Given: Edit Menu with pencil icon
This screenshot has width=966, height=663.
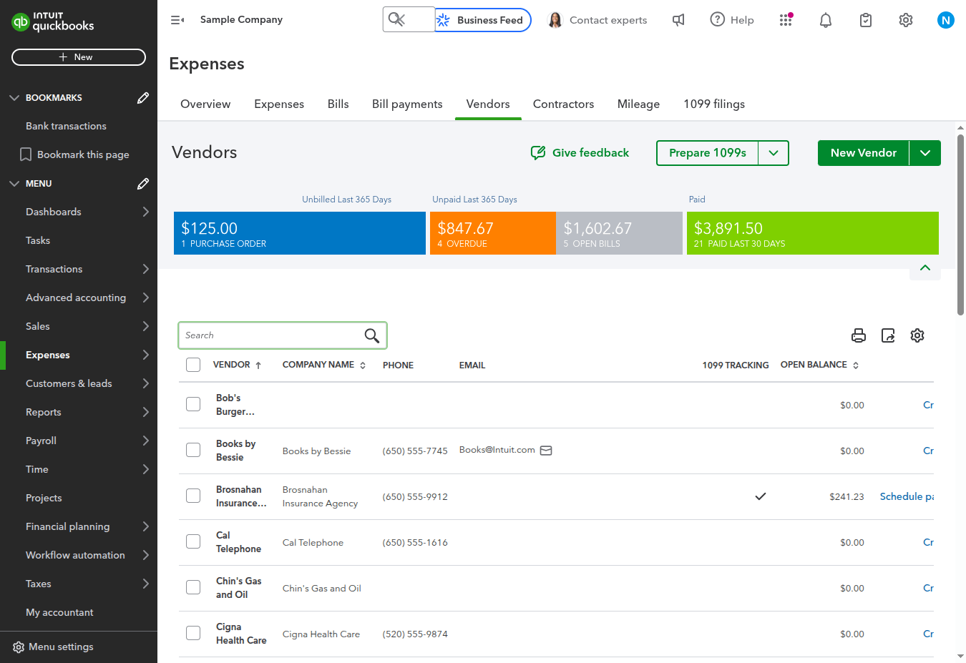Looking at the screenshot, I should pyautogui.click(x=143, y=184).
